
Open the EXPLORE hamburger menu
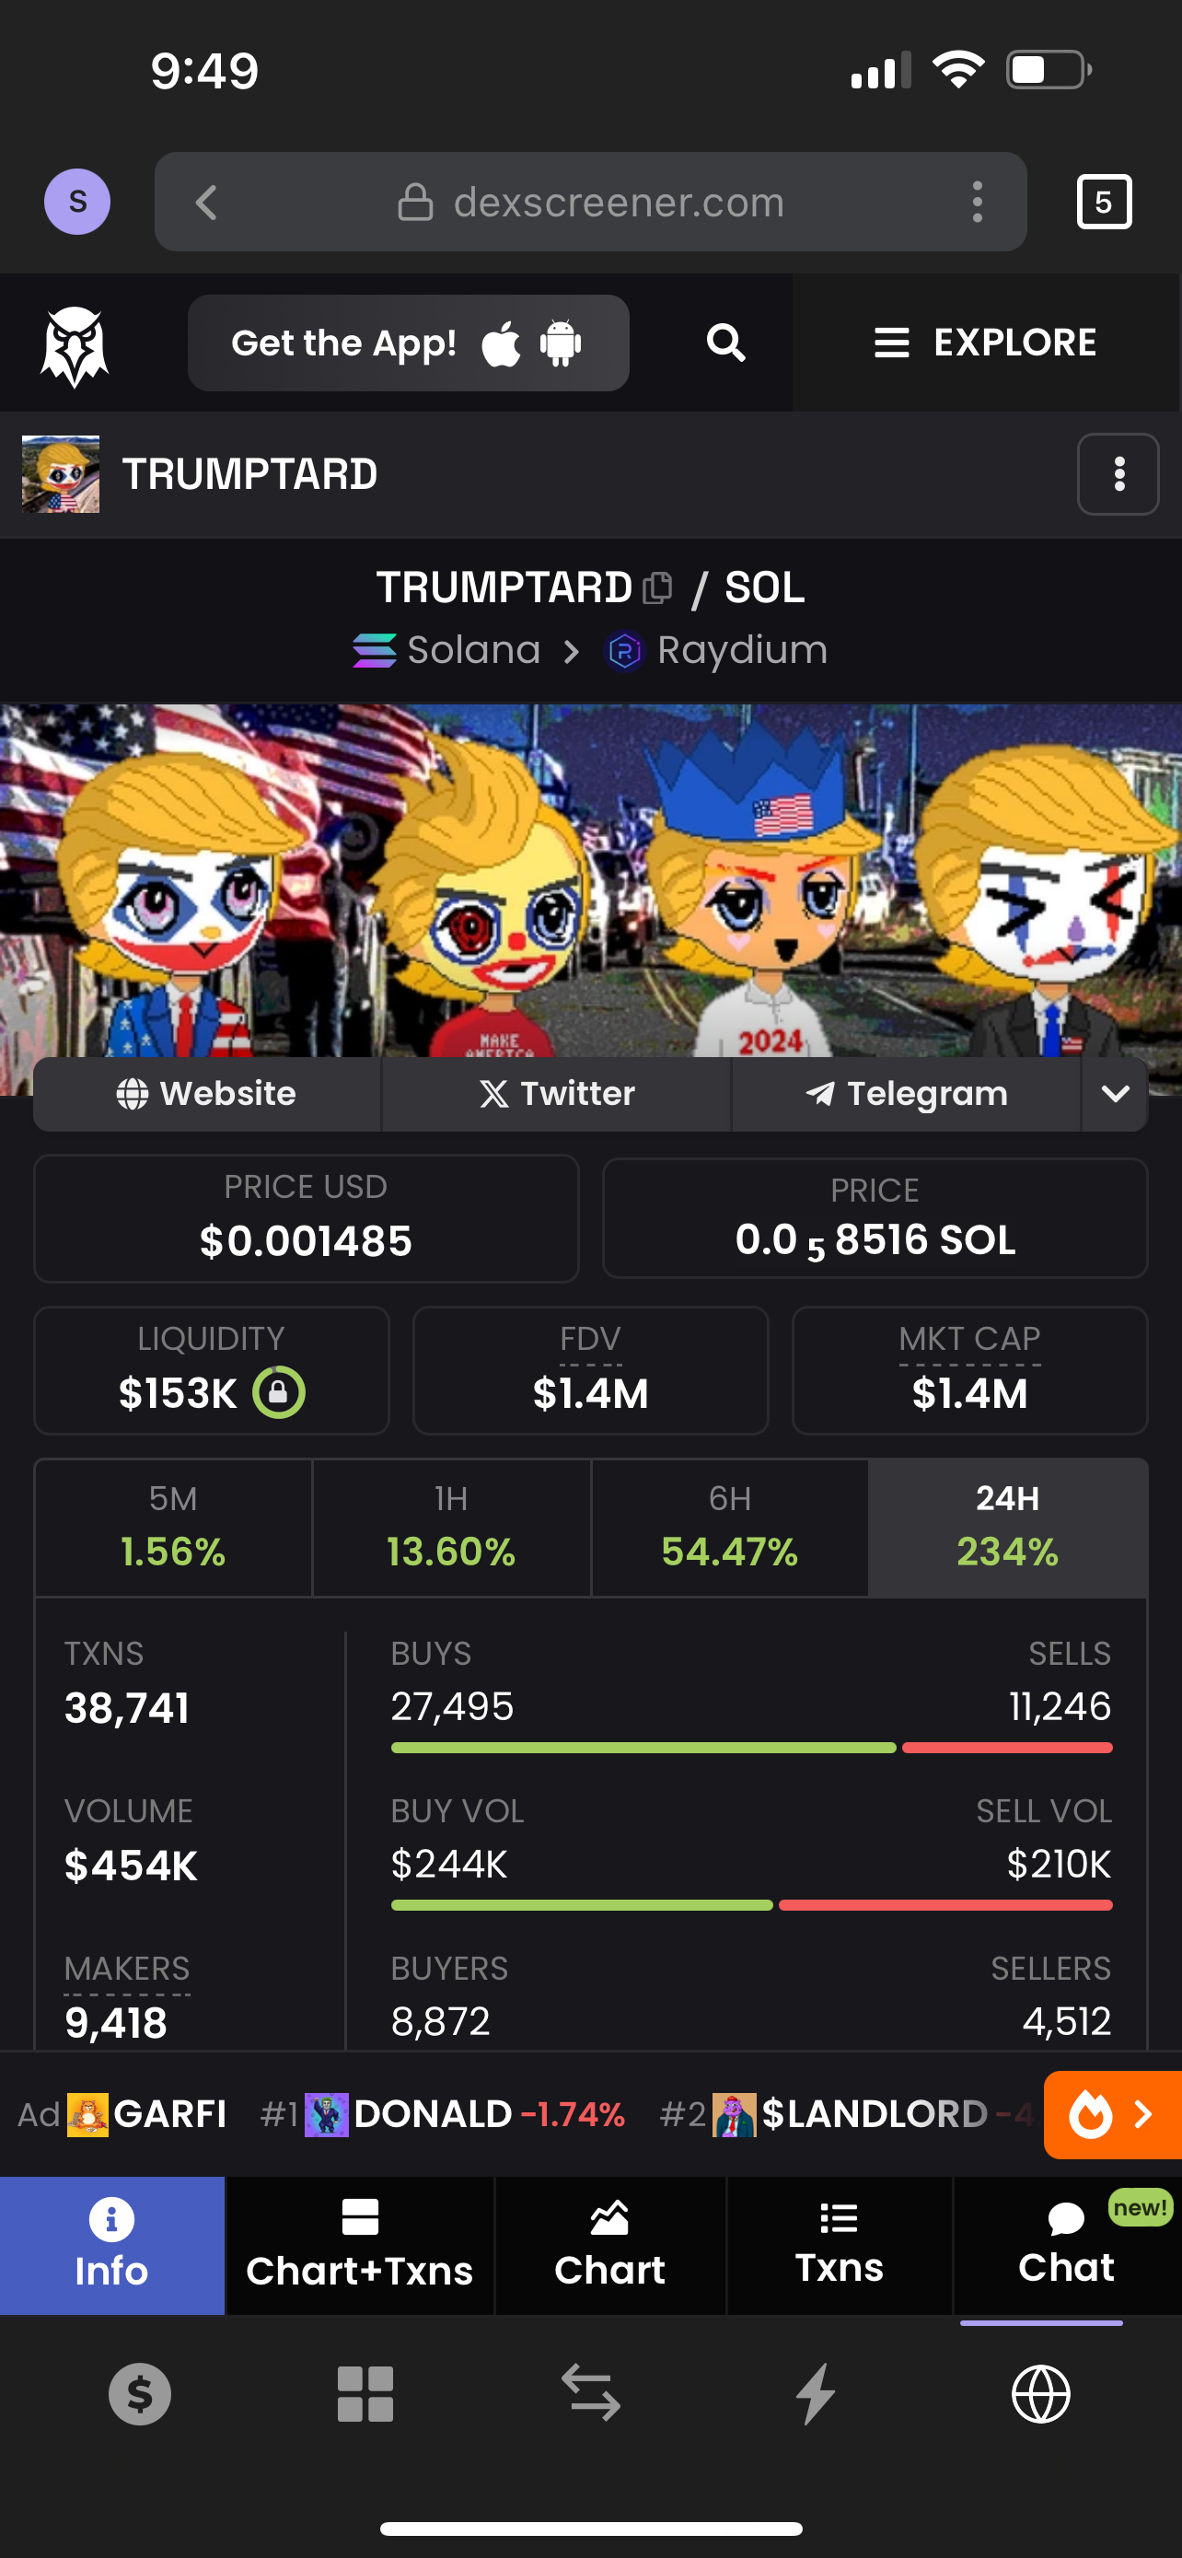pos(986,343)
